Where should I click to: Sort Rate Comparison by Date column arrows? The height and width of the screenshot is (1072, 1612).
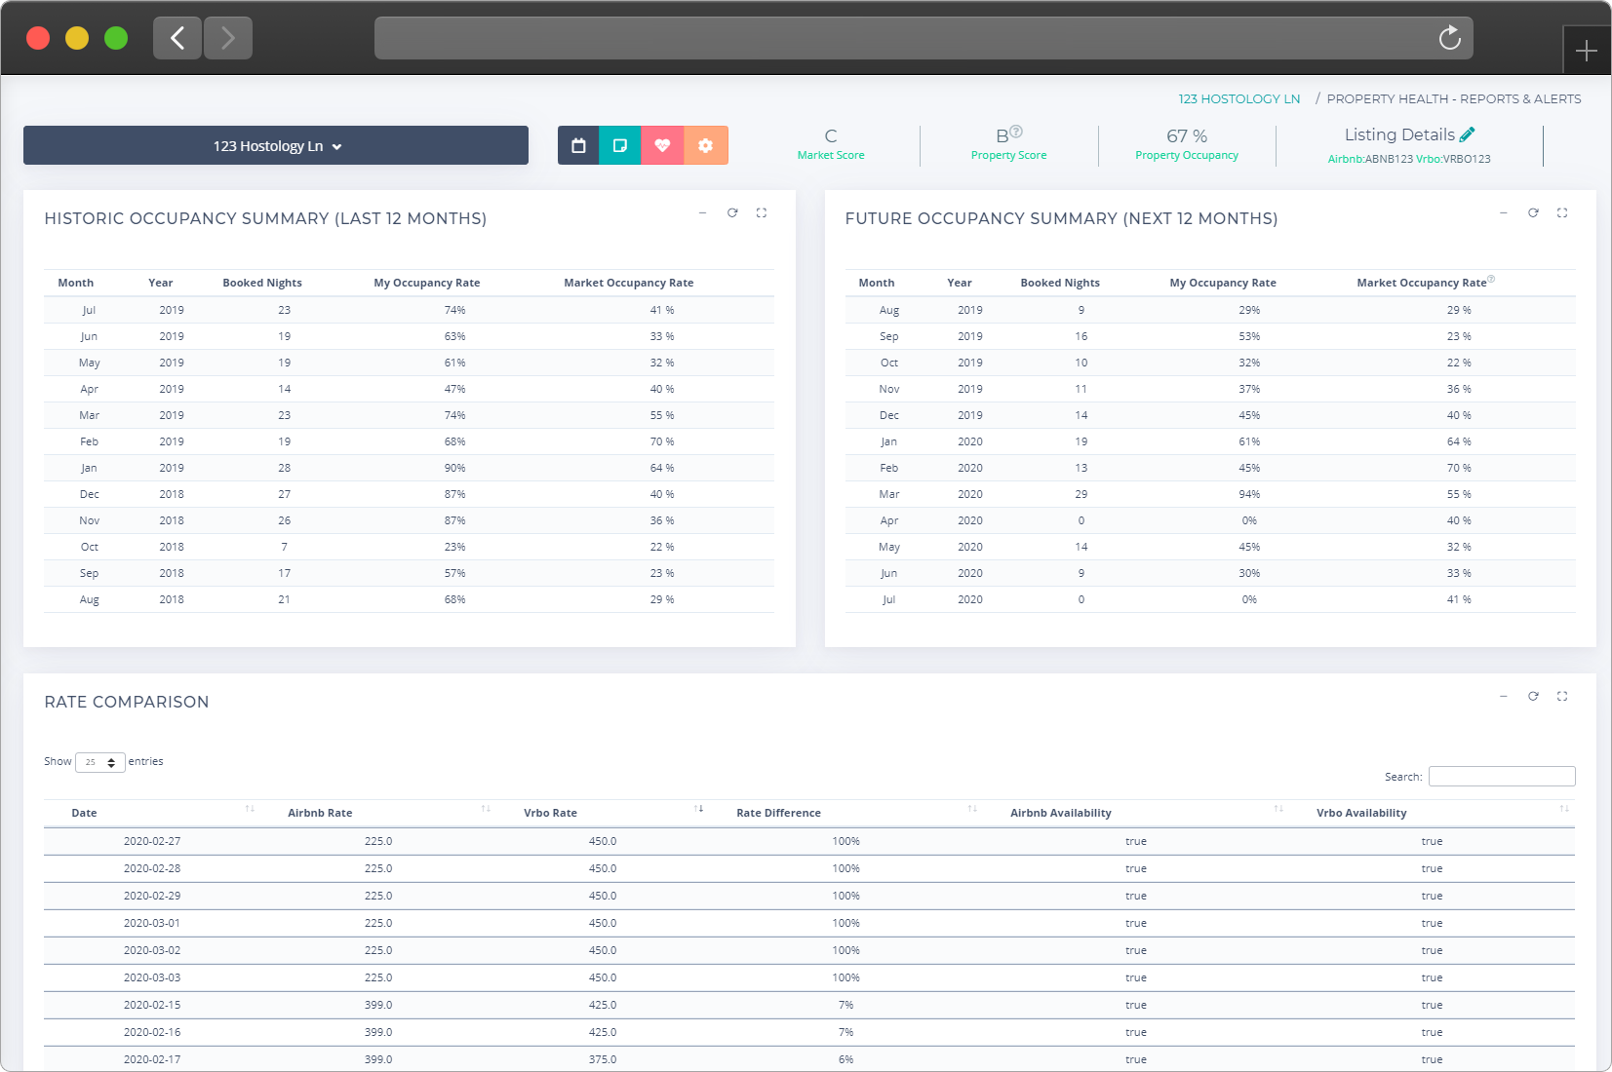click(x=250, y=809)
